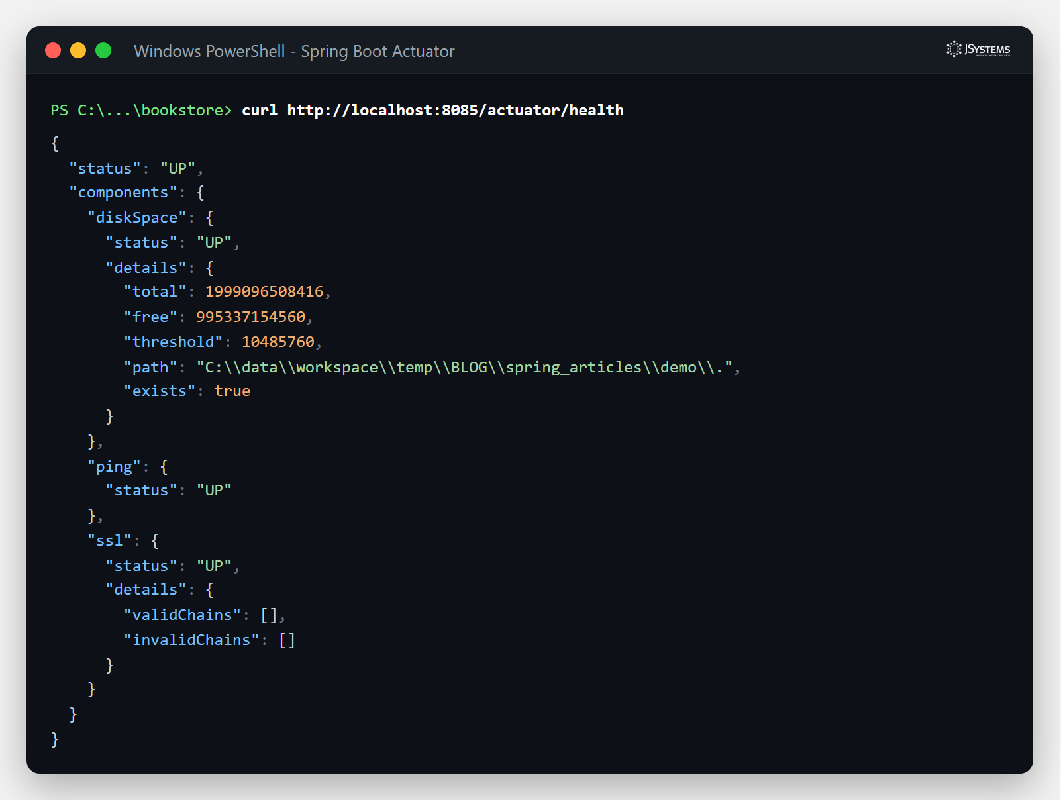Click the "validChains" key
1061x800 pixels.
[182, 615]
